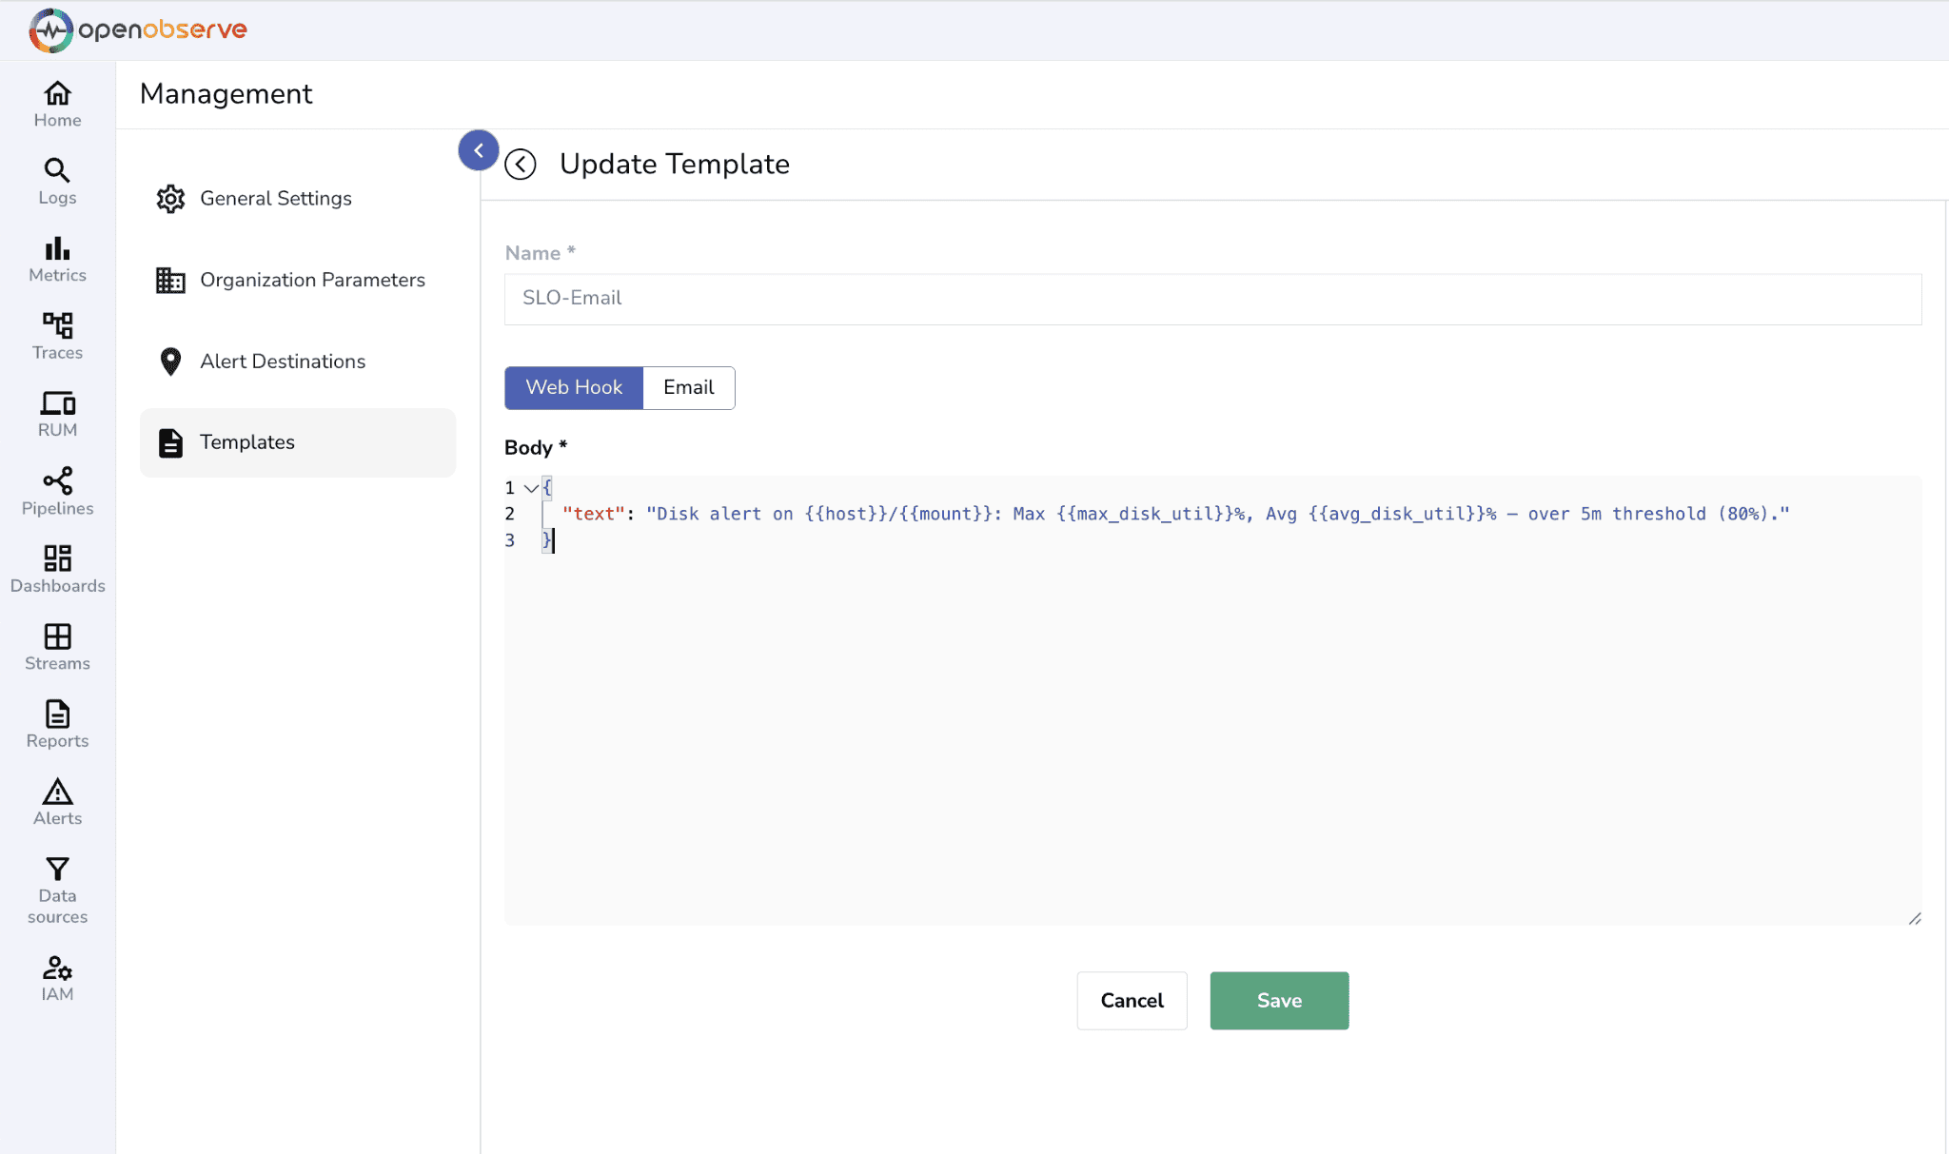
Task: Open the Alerts page
Action: [x=57, y=802]
